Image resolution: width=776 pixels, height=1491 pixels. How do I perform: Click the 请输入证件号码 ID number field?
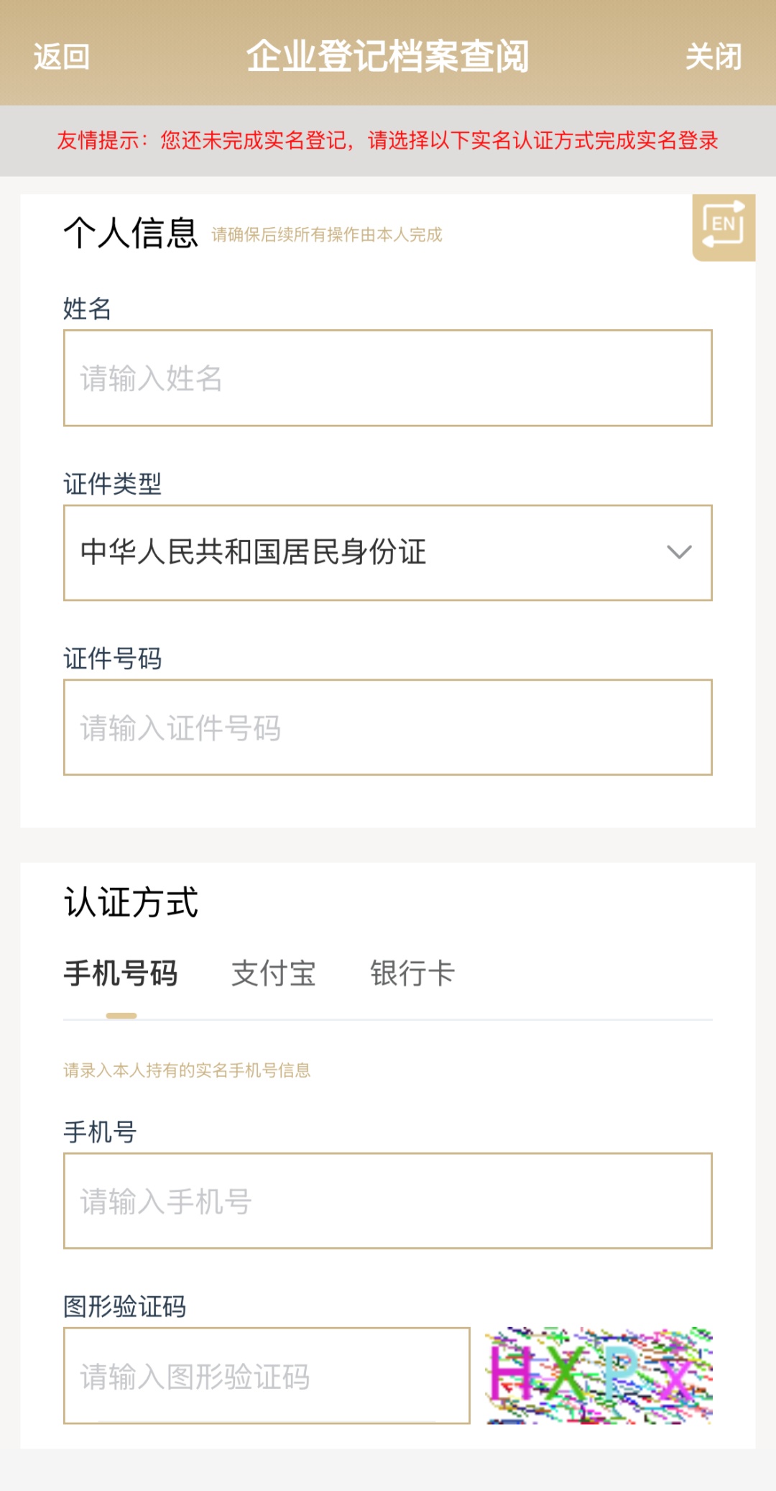point(388,728)
